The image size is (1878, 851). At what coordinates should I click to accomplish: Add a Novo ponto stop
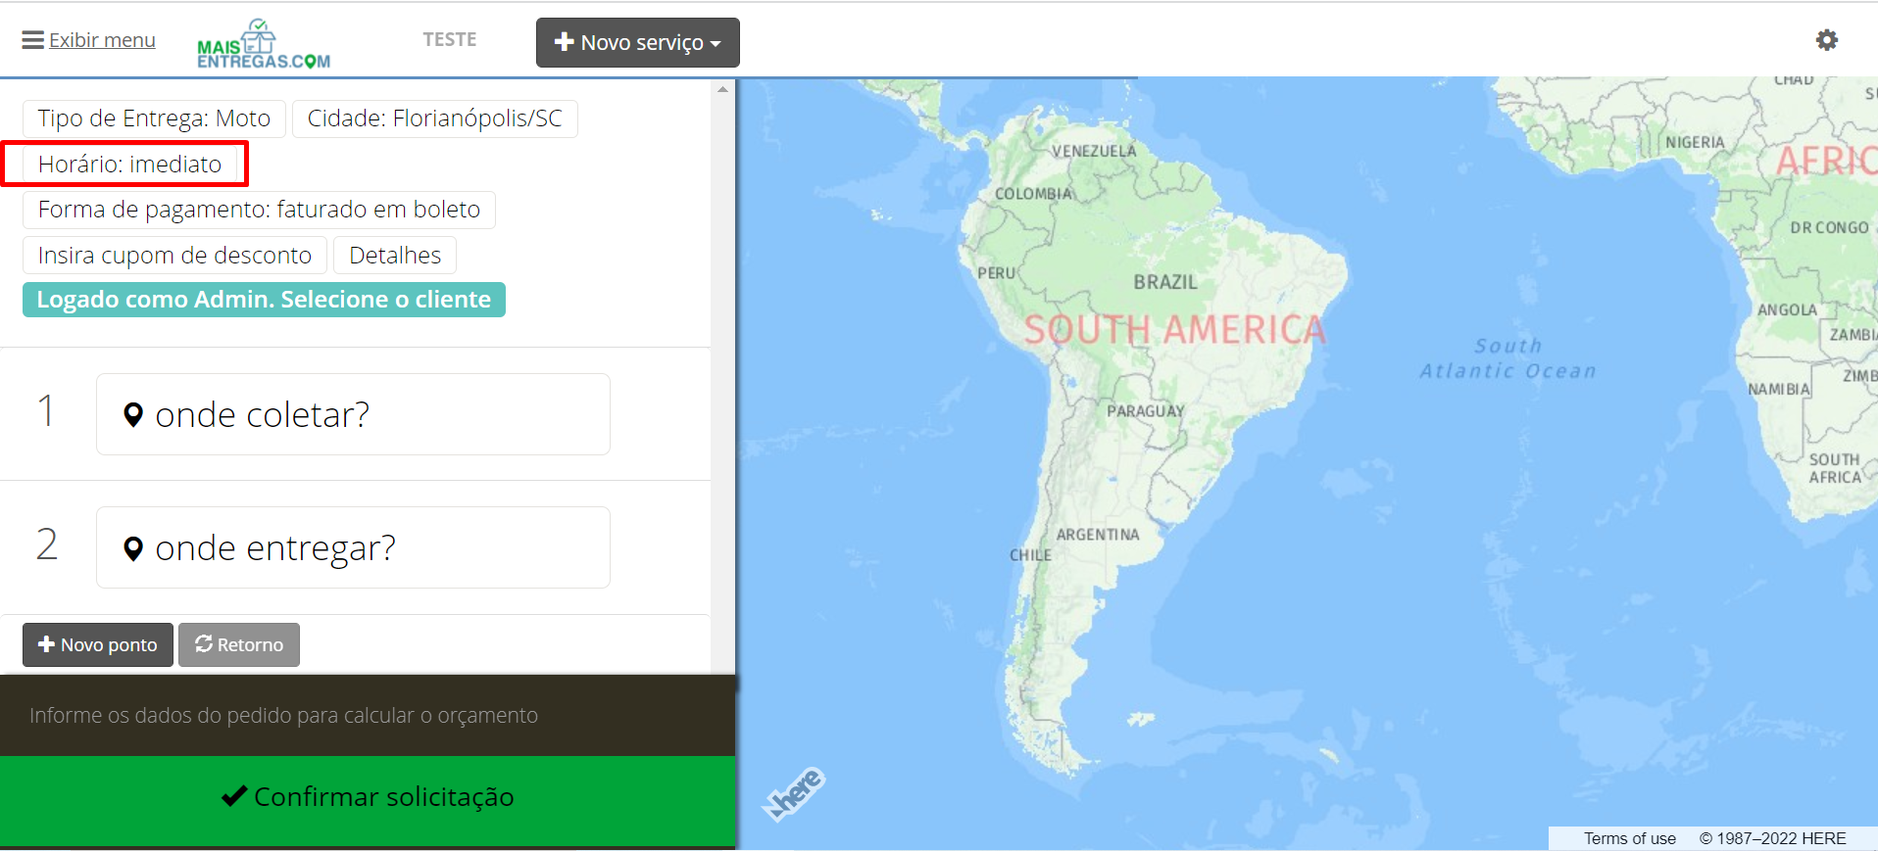pyautogui.click(x=98, y=644)
